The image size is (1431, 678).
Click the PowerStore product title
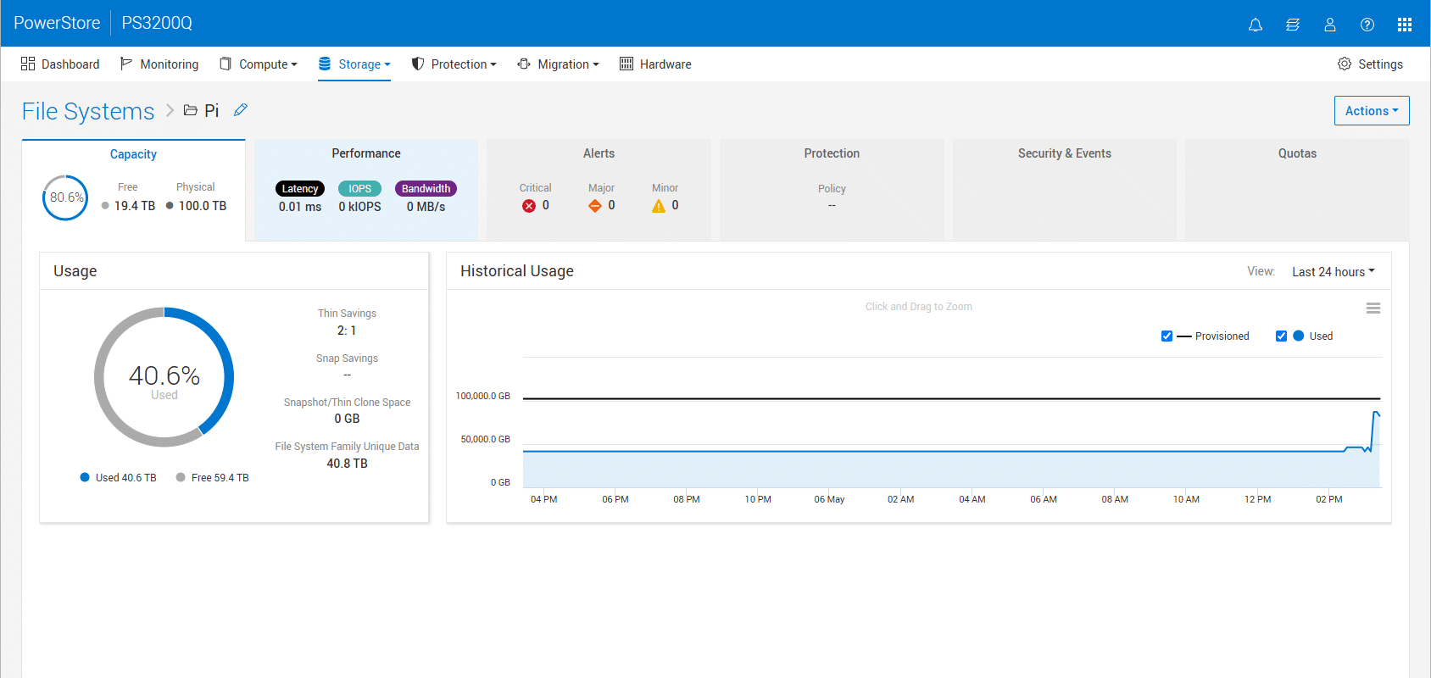pos(57,23)
